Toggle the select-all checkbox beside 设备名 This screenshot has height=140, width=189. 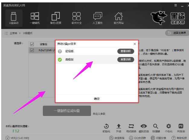point(32,44)
